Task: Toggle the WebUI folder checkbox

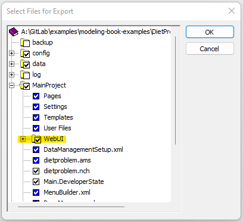Action: coord(38,140)
